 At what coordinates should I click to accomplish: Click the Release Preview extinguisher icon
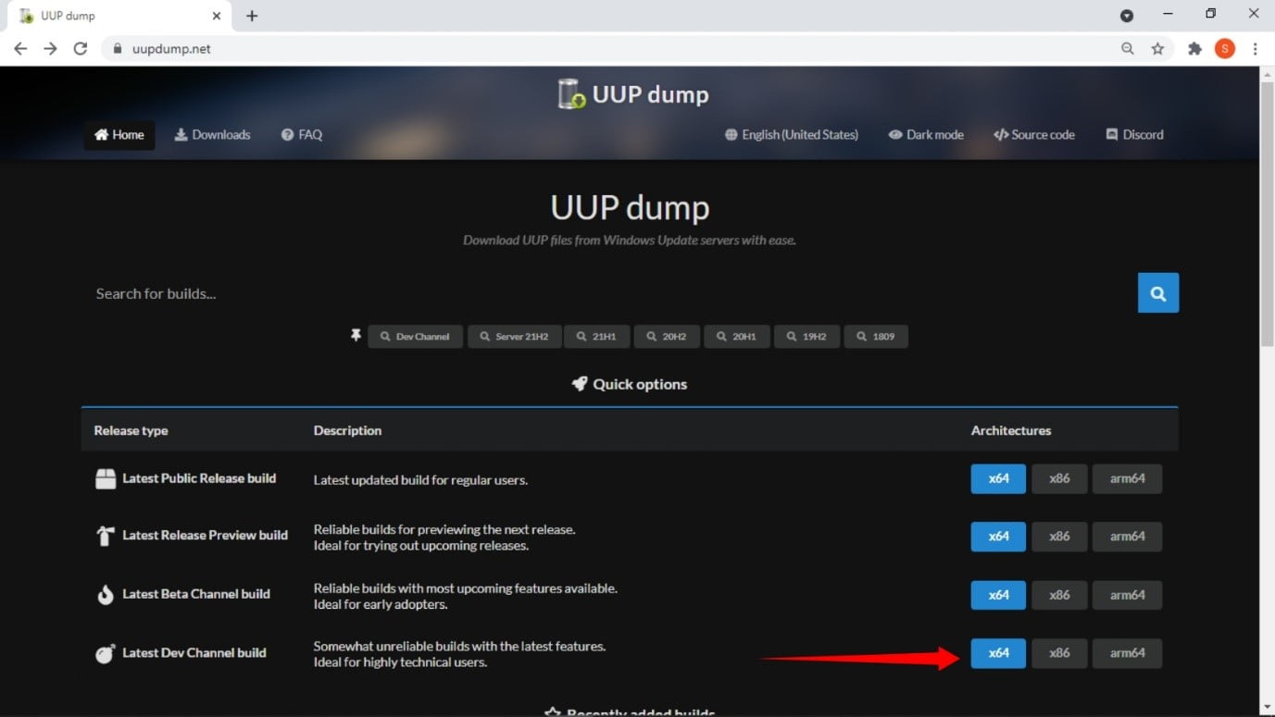point(106,537)
